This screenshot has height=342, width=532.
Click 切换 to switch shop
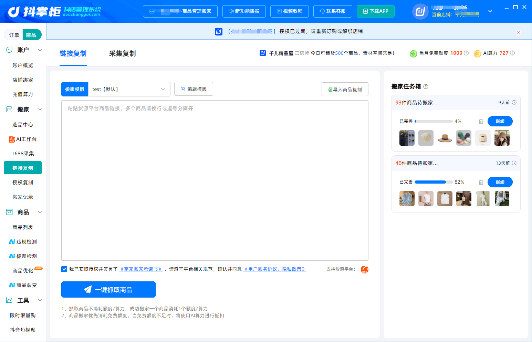click(x=302, y=53)
